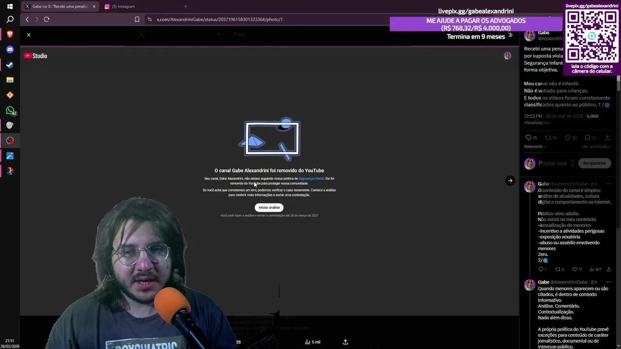
Task: Click the @AlexandriniGabe handle in the 2/ reply
Action: 569,184
